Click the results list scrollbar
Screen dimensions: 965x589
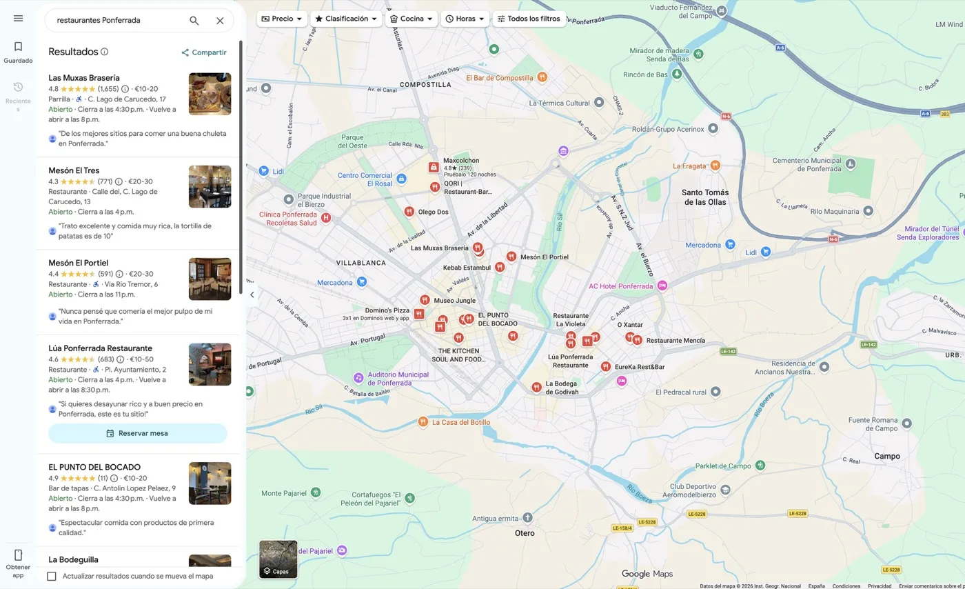pos(241,166)
